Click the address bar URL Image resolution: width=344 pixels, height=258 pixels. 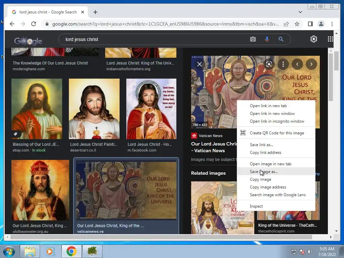pyautogui.click(x=165, y=24)
